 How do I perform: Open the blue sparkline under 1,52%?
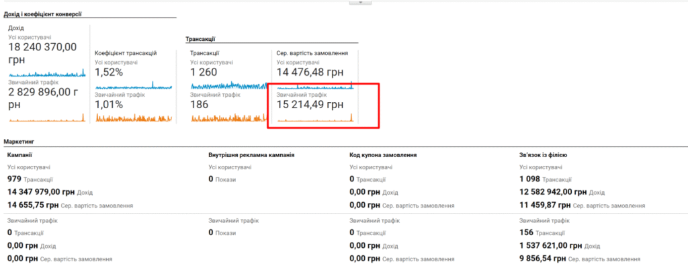(134, 86)
